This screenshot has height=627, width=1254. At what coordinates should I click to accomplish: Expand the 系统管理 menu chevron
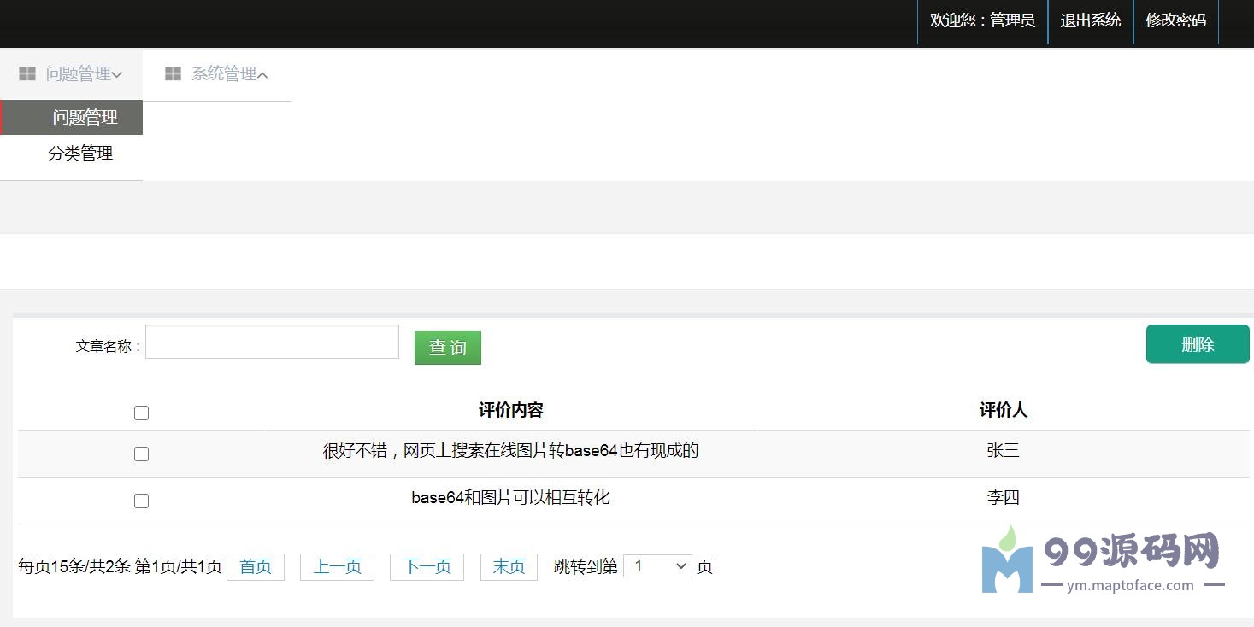(262, 75)
